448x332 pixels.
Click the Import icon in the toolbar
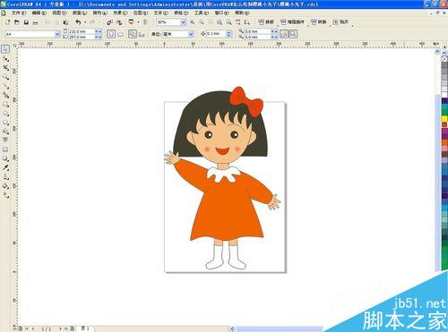pyautogui.click(x=109, y=22)
